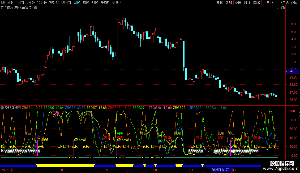Toggle the right-side panel icon near the price axis
The height and width of the screenshot is (173, 300).
pos(283,8)
